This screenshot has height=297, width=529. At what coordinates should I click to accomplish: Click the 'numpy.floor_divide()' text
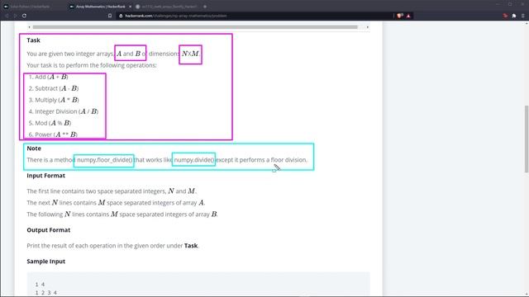coord(105,159)
